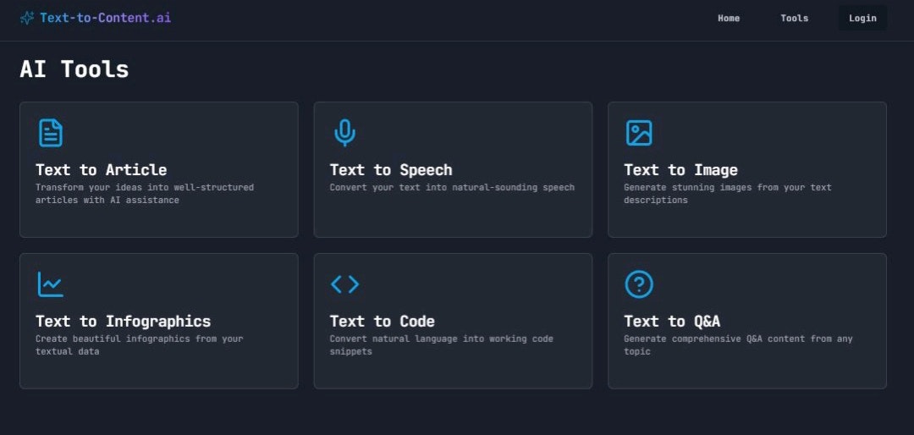Click the microphone icon for Text to Speech

344,133
